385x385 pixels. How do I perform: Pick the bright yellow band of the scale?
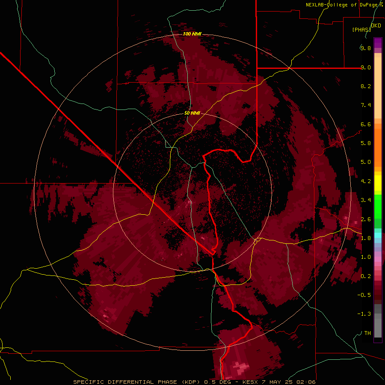point(378,183)
